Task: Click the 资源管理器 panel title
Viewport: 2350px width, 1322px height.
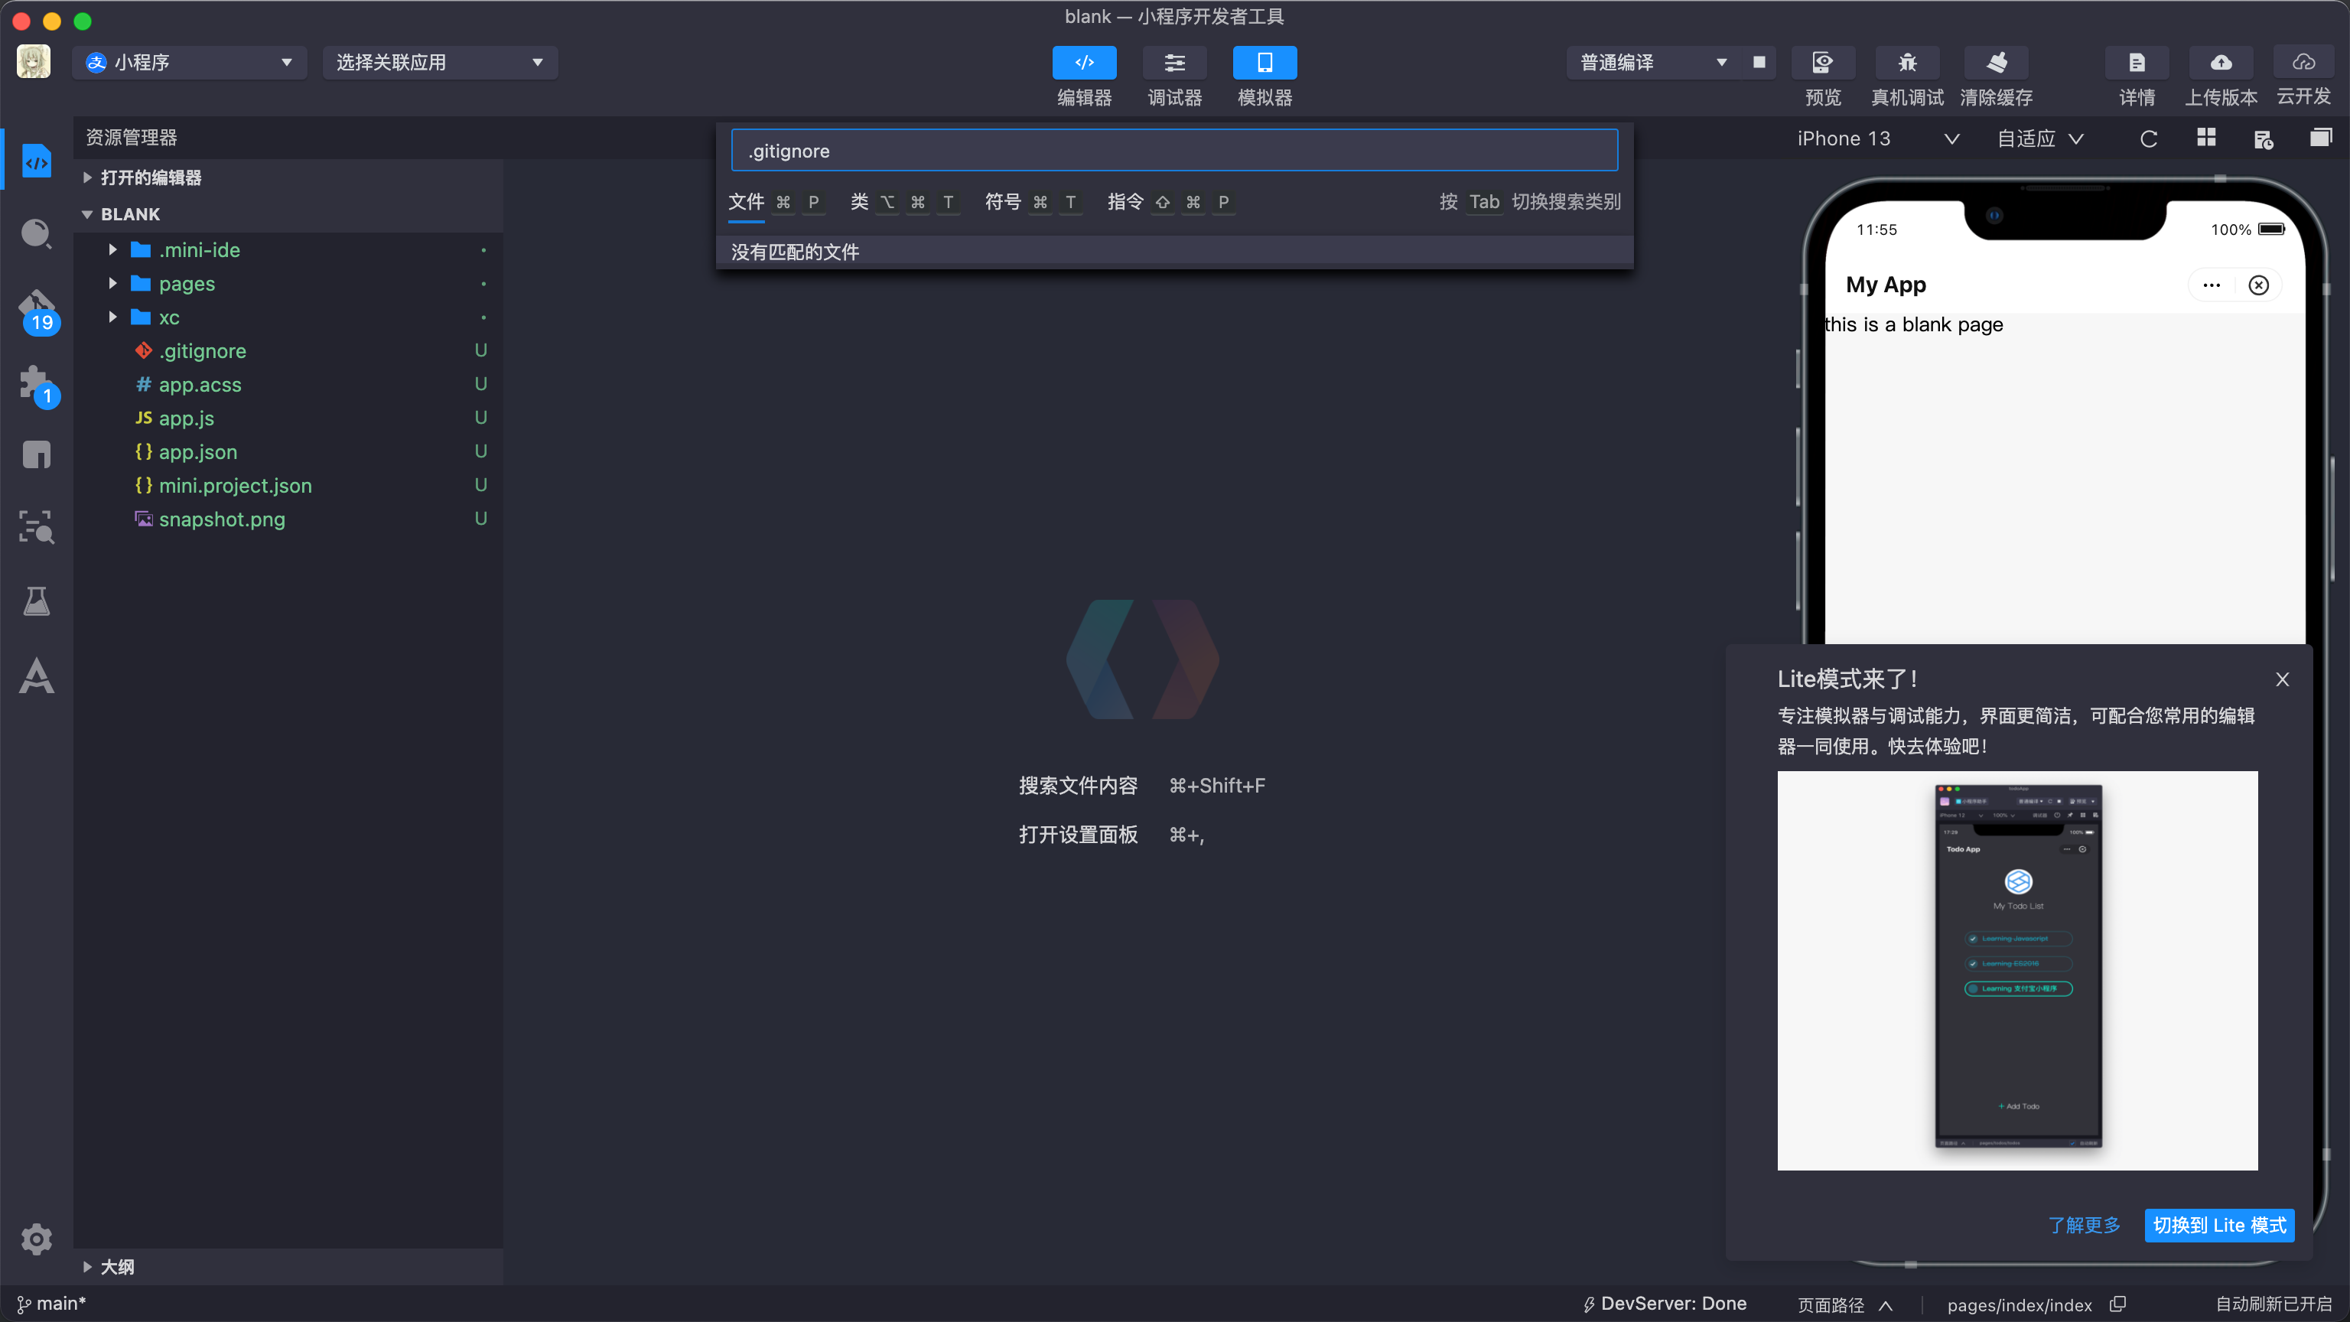Action: tap(132, 137)
